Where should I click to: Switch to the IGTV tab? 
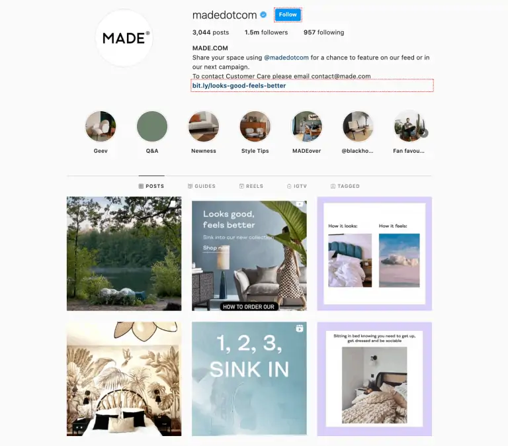click(297, 186)
